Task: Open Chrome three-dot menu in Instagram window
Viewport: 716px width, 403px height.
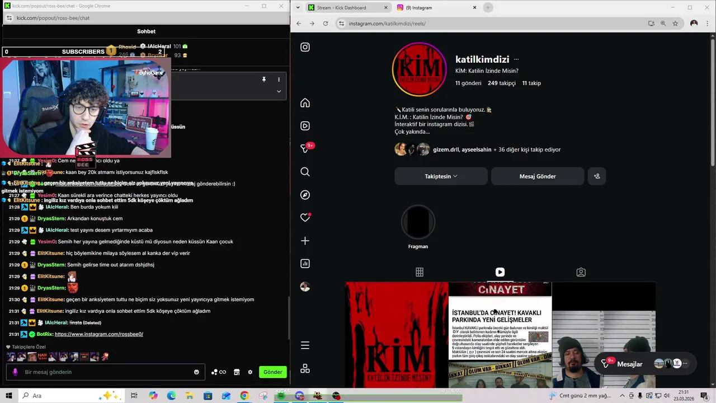Action: 708,24
